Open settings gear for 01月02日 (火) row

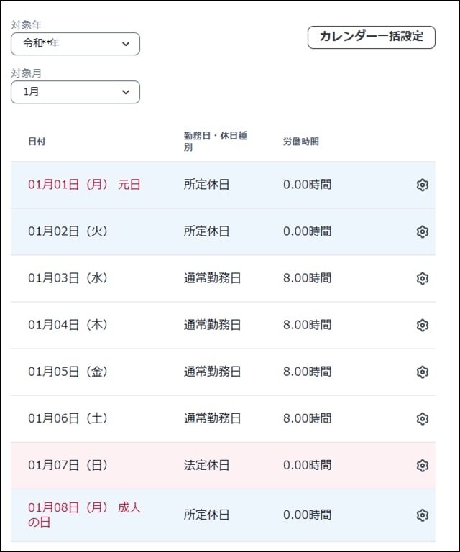point(422,231)
